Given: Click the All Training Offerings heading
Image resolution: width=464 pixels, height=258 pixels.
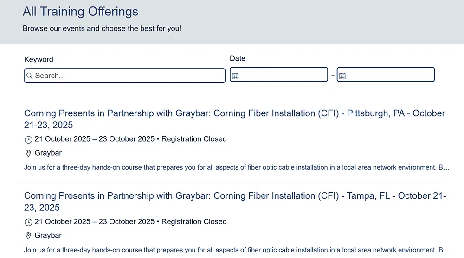Looking at the screenshot, I should pyautogui.click(x=80, y=12).
